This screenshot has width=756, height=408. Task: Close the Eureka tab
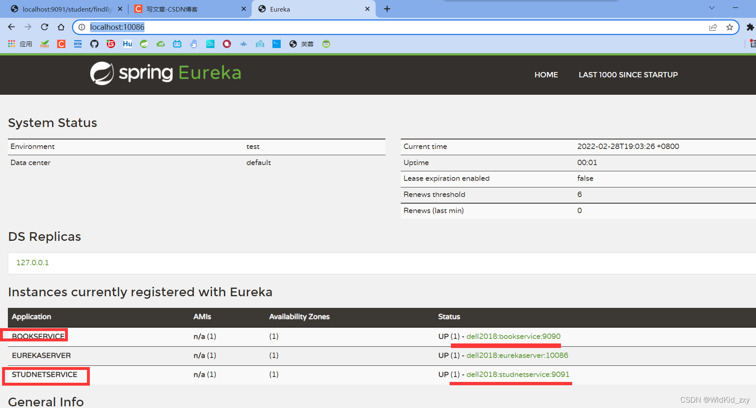click(367, 9)
